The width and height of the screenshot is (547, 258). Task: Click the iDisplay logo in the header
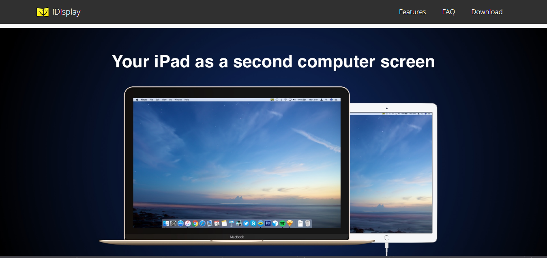click(x=58, y=12)
